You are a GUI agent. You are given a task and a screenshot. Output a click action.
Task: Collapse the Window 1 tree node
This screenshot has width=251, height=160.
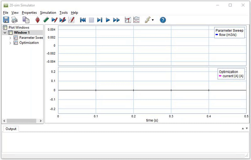pos(5,33)
